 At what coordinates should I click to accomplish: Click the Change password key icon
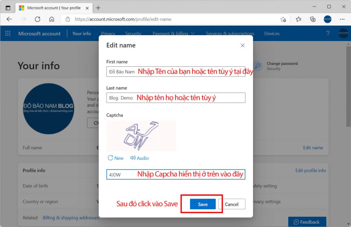coord(258,66)
